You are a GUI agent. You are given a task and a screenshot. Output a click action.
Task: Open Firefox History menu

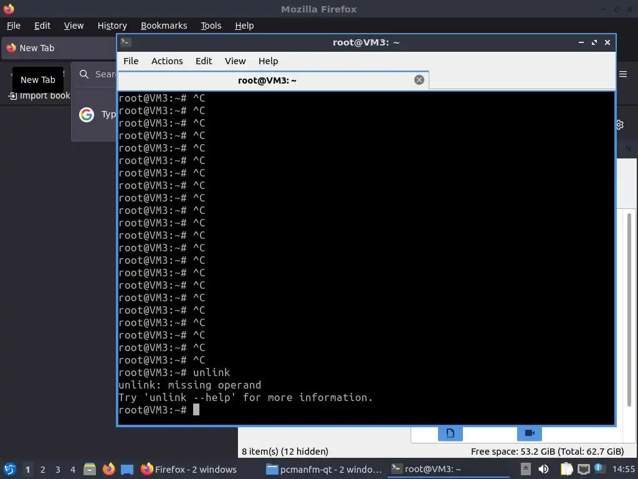[x=112, y=26]
